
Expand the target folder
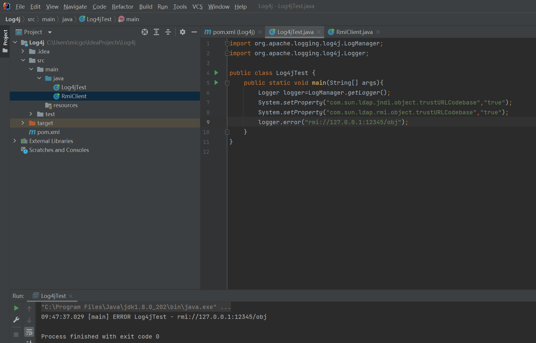pyautogui.click(x=23, y=123)
